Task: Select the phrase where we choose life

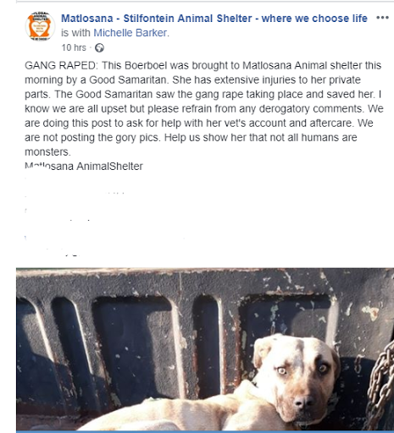Action: pyautogui.click(x=314, y=19)
